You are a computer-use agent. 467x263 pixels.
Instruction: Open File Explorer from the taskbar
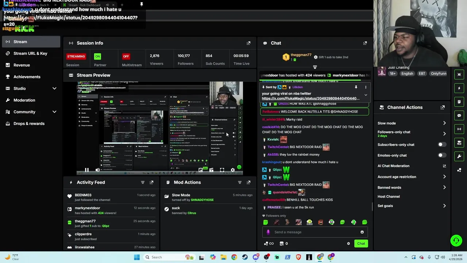[x=223, y=257]
